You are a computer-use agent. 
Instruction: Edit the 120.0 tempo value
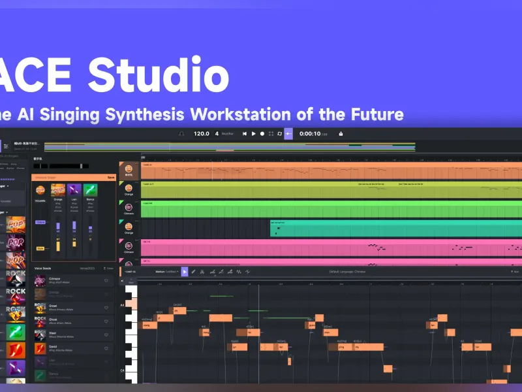[x=202, y=134]
